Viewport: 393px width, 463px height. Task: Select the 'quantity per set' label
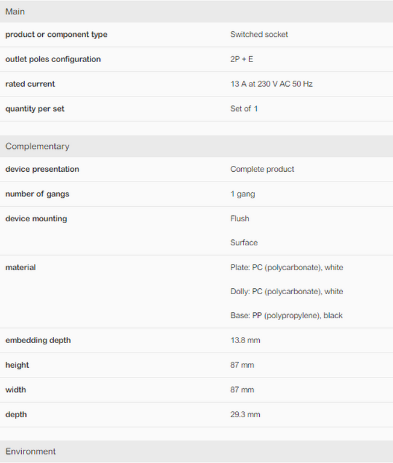35,109
